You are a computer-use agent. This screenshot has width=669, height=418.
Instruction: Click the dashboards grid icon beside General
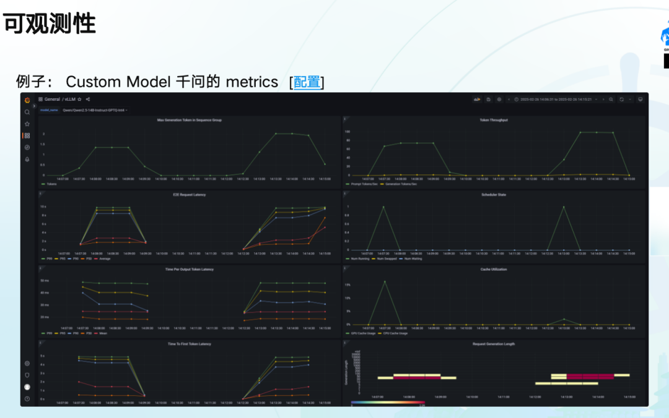tap(40, 100)
